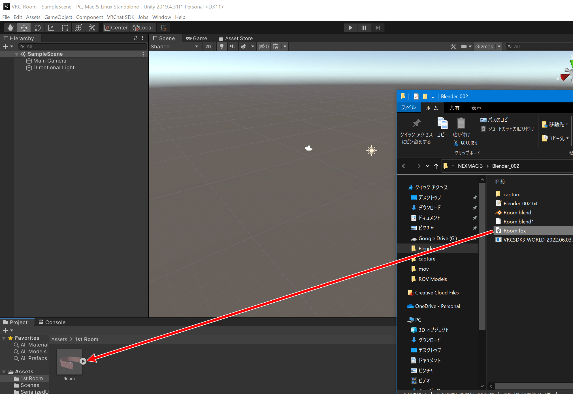573x394 pixels.
Task: Click 切り取り in Explorer ribbon
Action: coord(466,143)
